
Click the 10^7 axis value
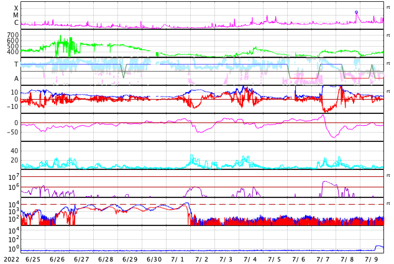click(x=14, y=177)
